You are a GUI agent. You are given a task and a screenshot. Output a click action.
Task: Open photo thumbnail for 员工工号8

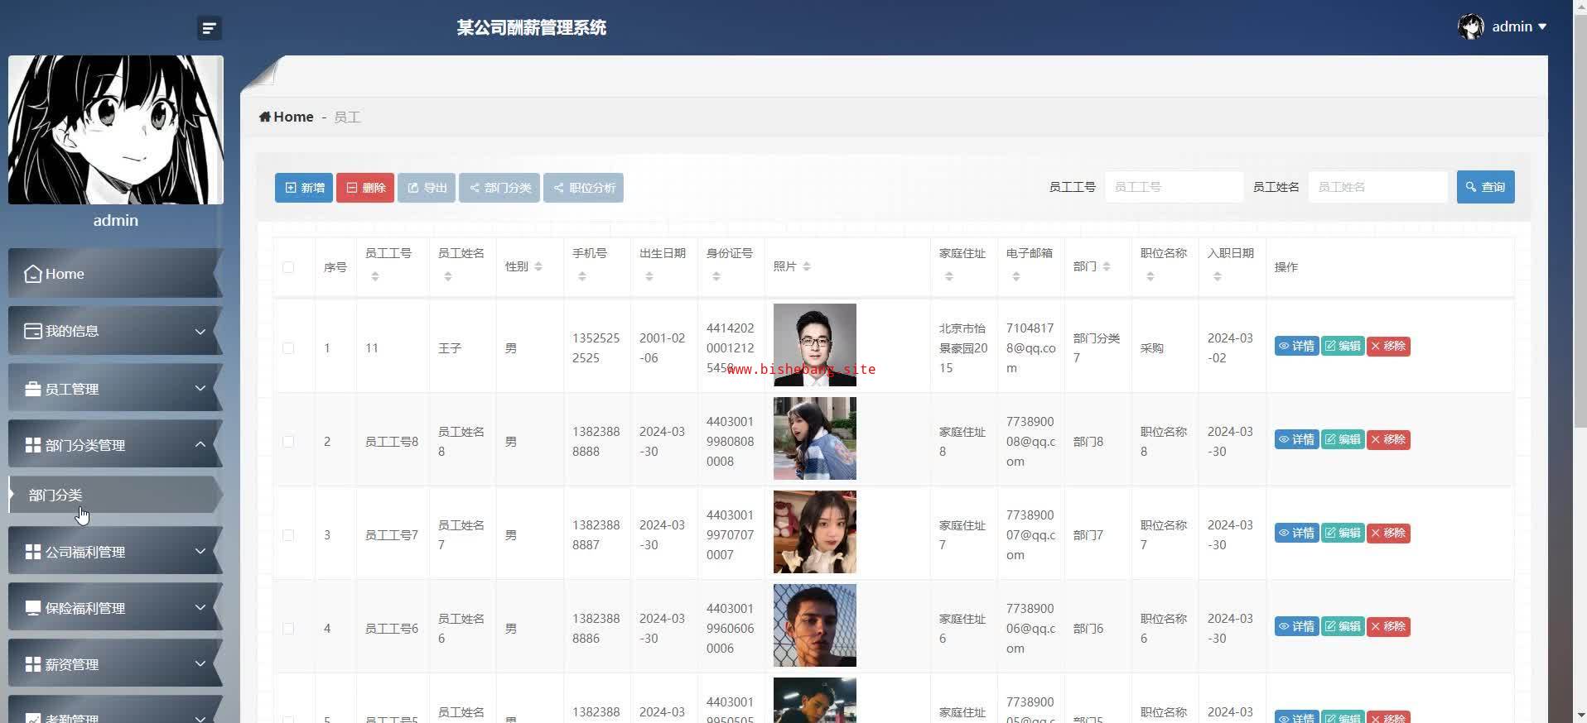click(815, 438)
